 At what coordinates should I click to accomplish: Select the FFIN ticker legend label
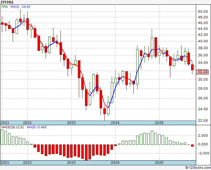5,7
